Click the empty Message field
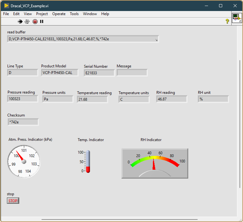Image resolution: width=243 pixels, height=222 pixels. pos(132,73)
